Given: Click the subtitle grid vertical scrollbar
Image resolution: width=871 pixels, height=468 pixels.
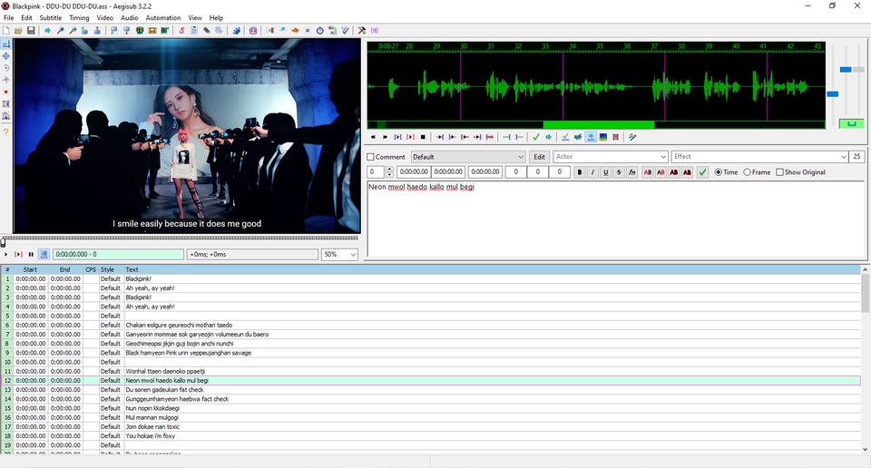Looking at the screenshot, I should (865, 358).
